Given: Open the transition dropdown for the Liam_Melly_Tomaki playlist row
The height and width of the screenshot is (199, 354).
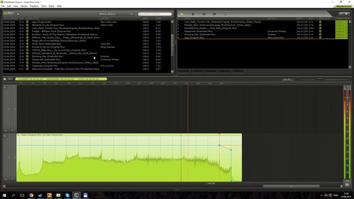Looking at the screenshot, I should coord(341,22).
